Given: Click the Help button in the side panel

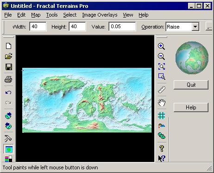Looking at the screenshot, I should [191, 107].
